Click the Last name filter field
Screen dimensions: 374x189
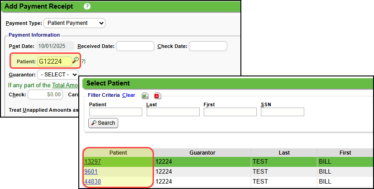point(173,112)
